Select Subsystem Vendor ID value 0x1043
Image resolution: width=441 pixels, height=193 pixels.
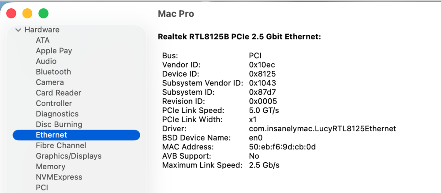(262, 83)
